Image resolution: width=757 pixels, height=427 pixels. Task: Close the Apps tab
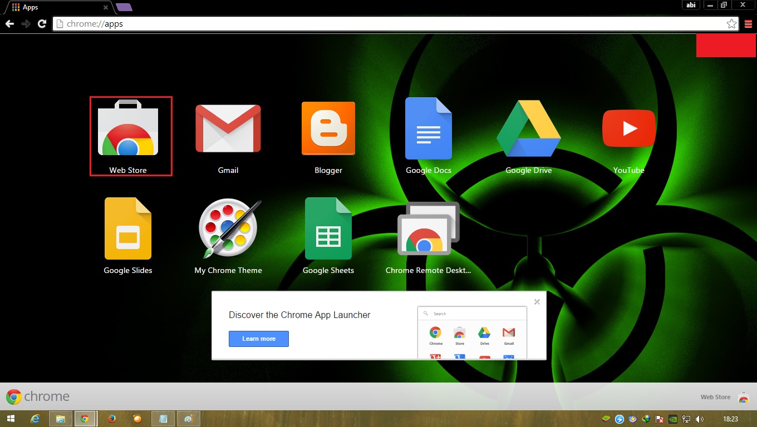click(106, 8)
